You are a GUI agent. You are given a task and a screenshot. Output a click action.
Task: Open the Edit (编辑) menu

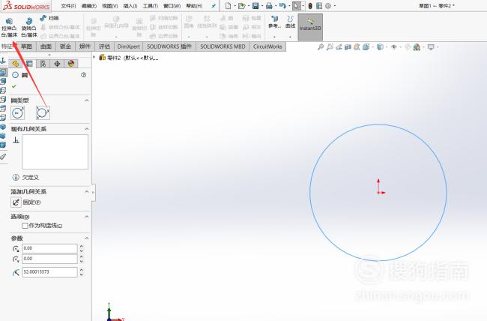coord(89,6)
